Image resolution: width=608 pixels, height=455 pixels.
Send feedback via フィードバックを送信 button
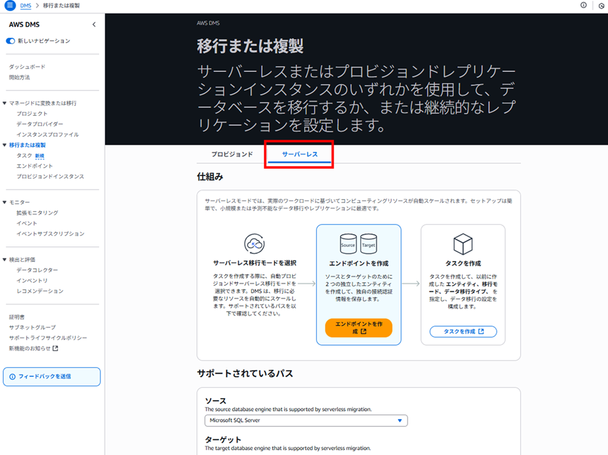[52, 377]
